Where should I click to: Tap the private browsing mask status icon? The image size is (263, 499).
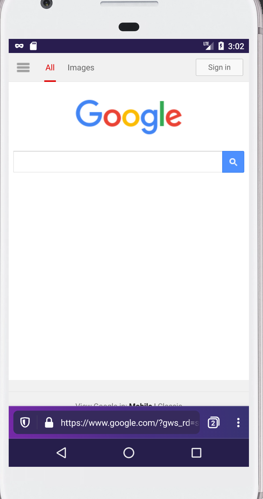[19, 46]
